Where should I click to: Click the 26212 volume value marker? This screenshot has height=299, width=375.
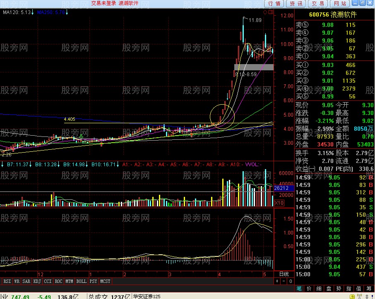tap(284, 188)
